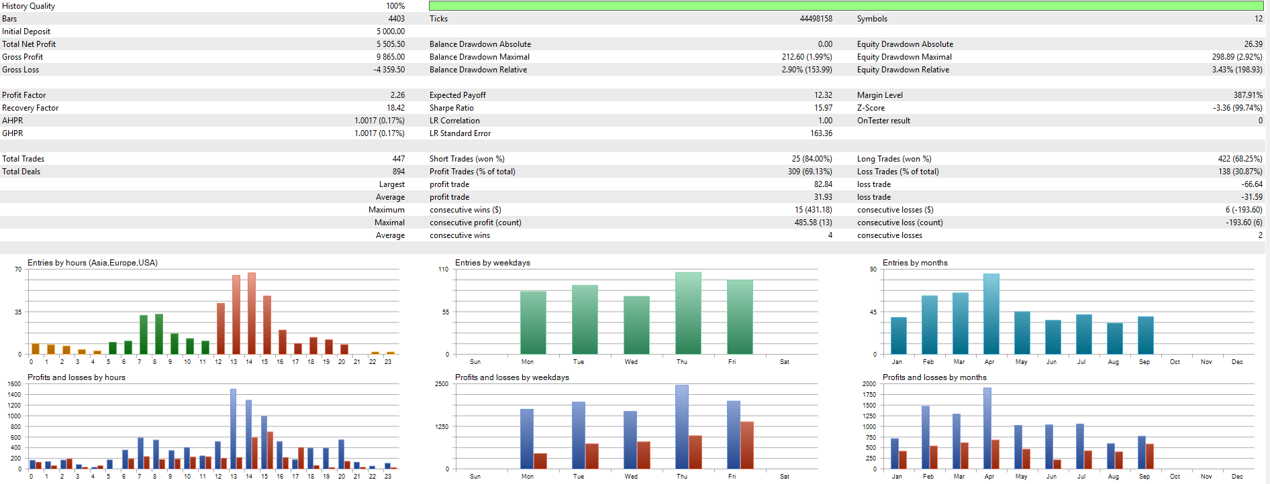
Task: Select the April bar in Entries by months
Action: point(991,314)
